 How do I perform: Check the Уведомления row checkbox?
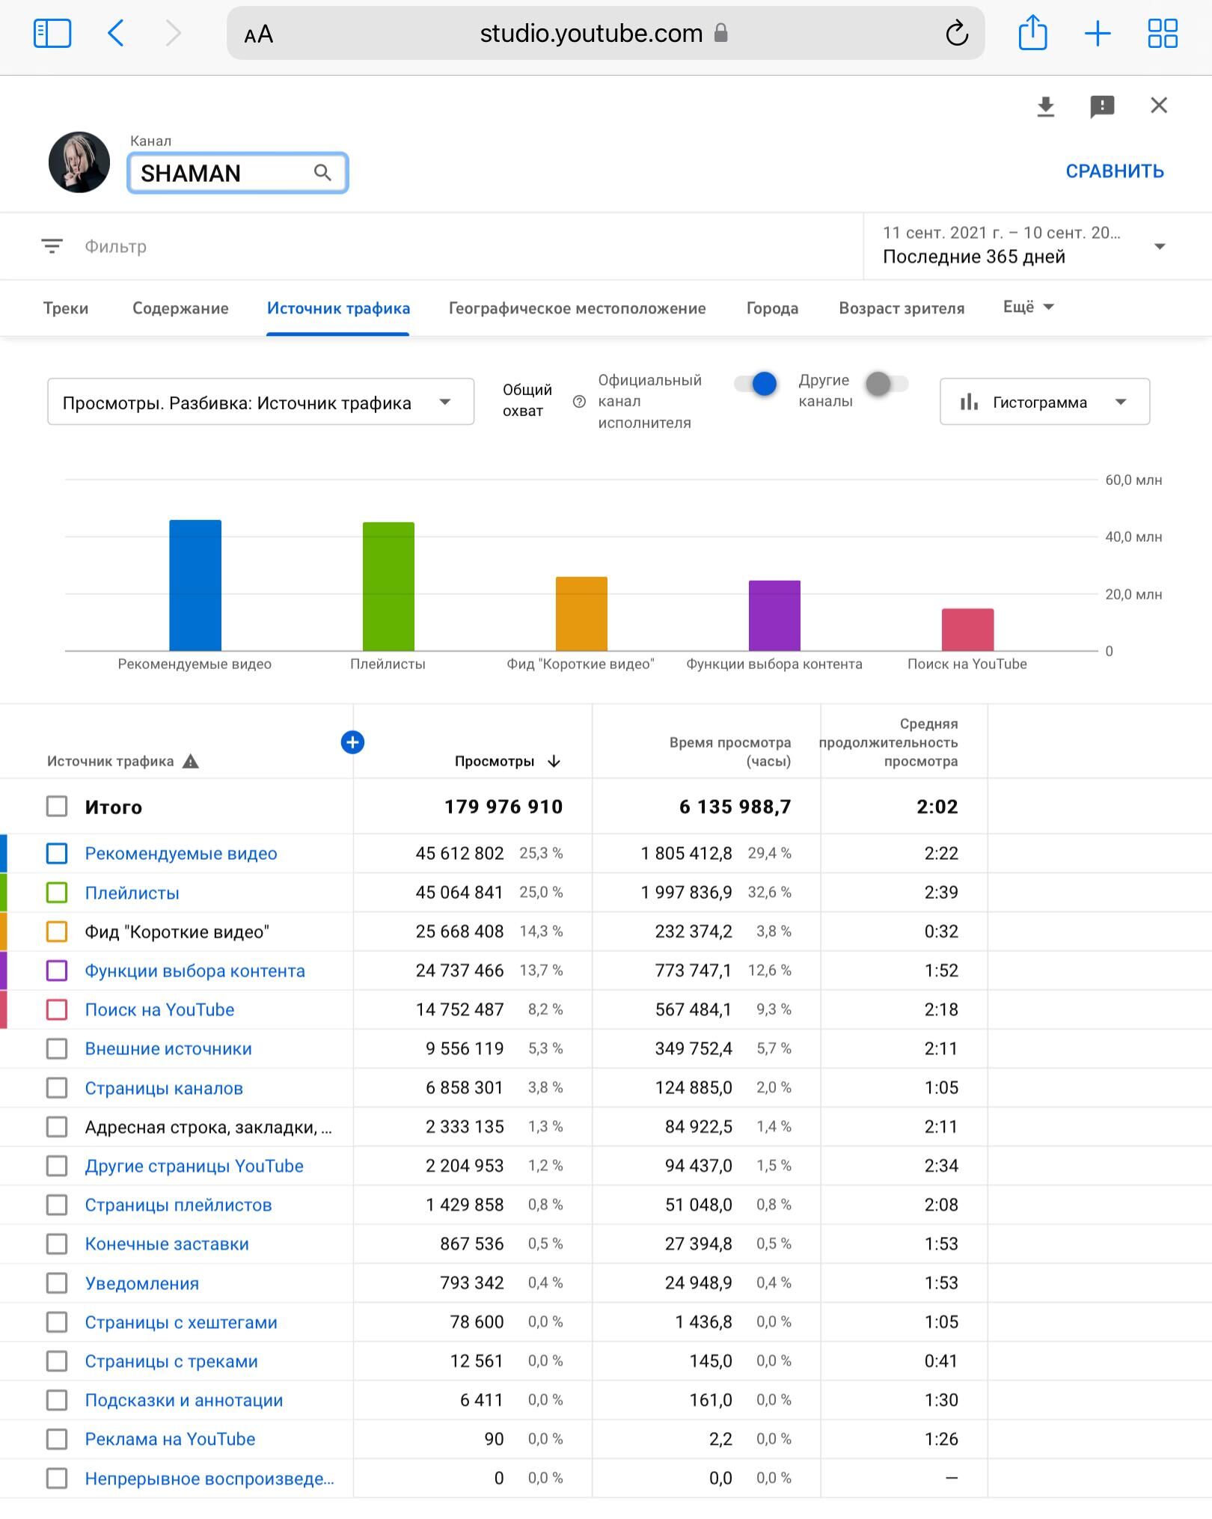57,1283
